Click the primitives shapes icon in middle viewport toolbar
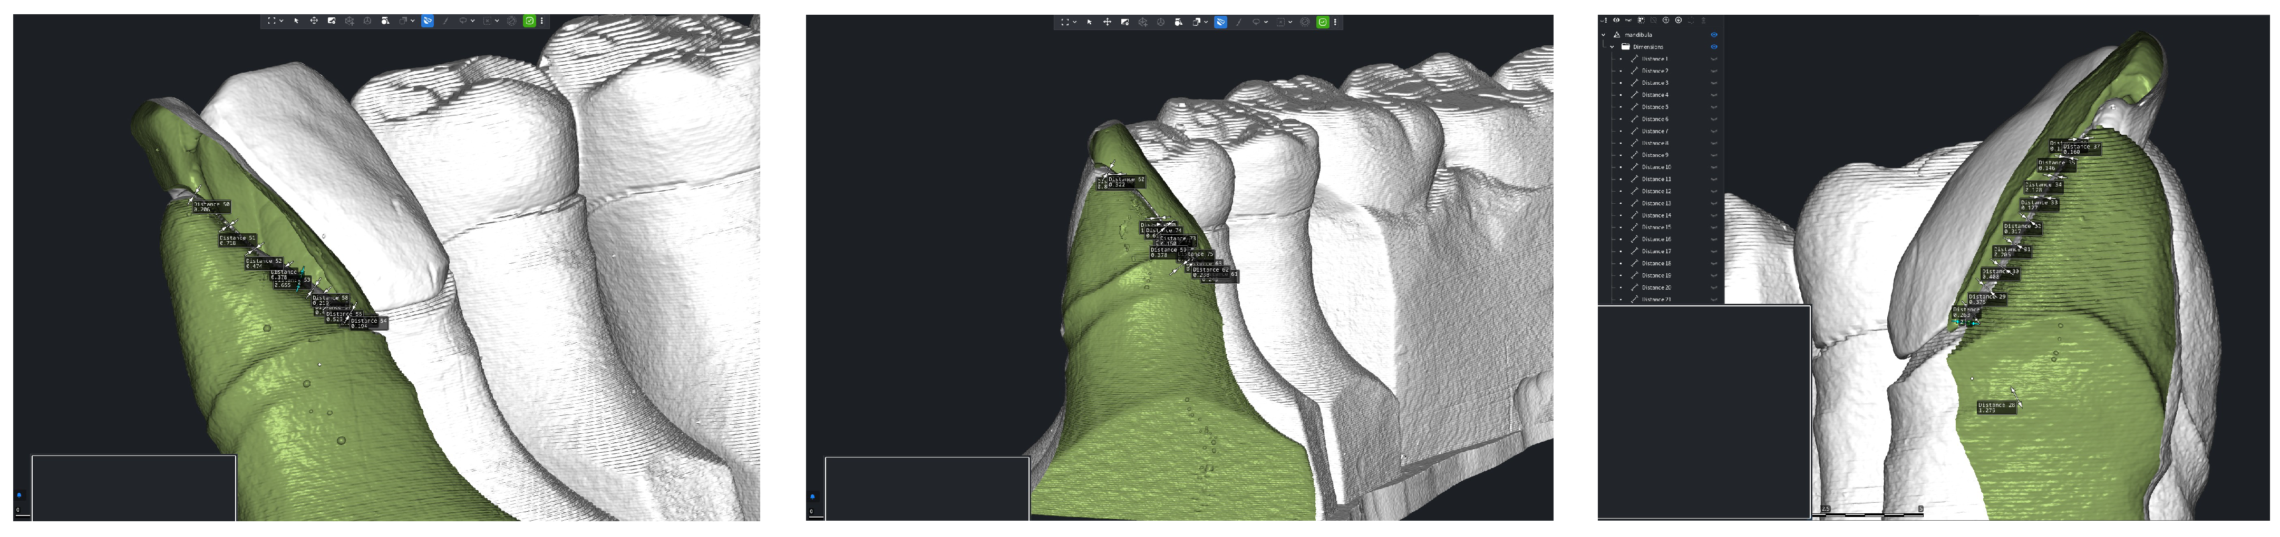 [1178, 22]
